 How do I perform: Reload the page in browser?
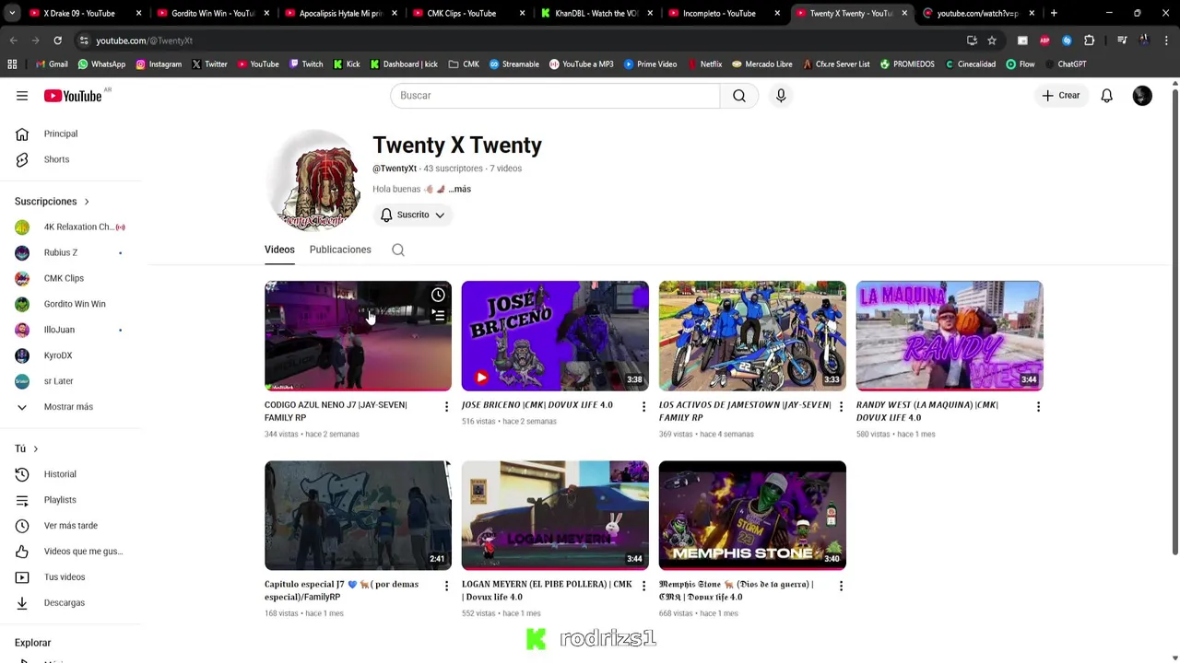(x=57, y=41)
